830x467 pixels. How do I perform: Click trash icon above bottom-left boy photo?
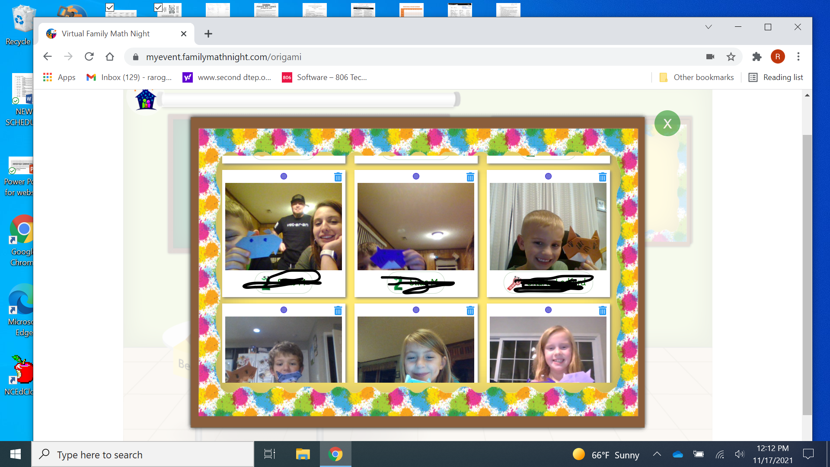[x=338, y=310]
